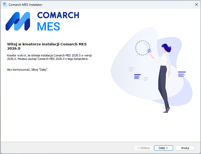Click the blue MES logo text
The width and height of the screenshot is (201, 154).
coord(49,26)
